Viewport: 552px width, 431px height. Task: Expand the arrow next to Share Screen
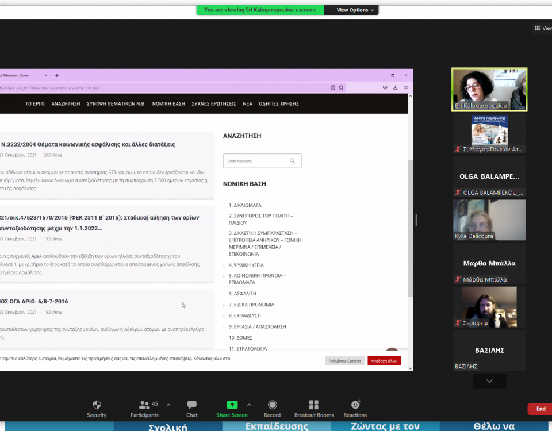coord(249,405)
